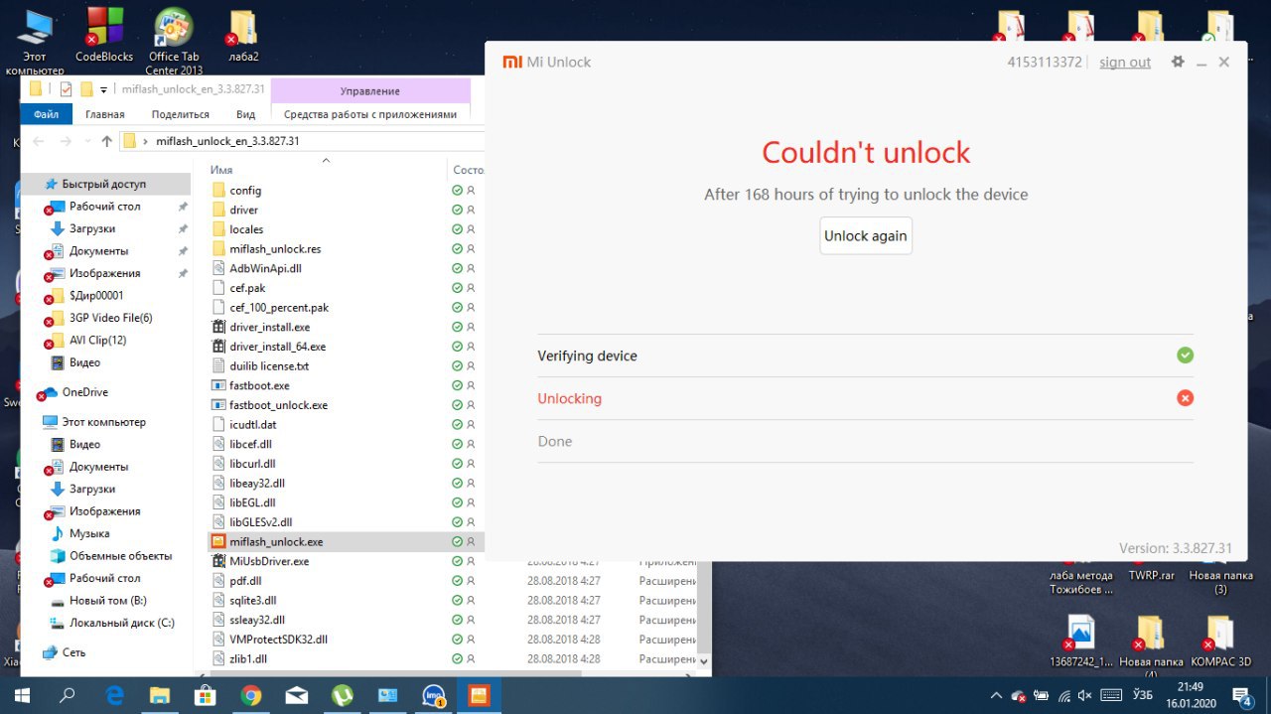Open Музыка in navigation pane
Image resolution: width=1271 pixels, height=714 pixels.
[89, 533]
